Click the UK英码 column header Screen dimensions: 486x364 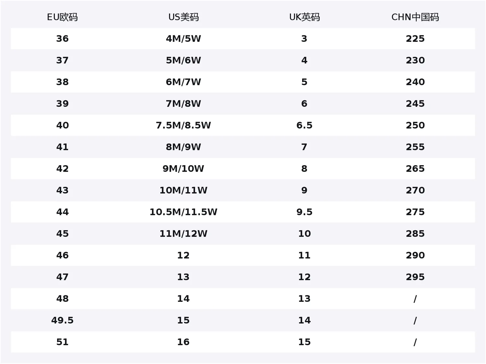pyautogui.click(x=304, y=17)
